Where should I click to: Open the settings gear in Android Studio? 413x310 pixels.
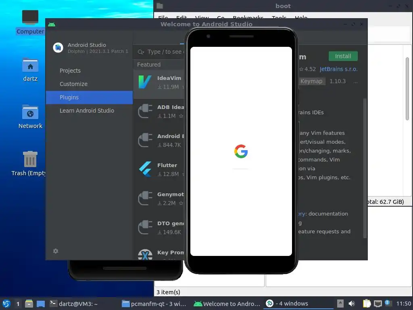click(x=56, y=251)
